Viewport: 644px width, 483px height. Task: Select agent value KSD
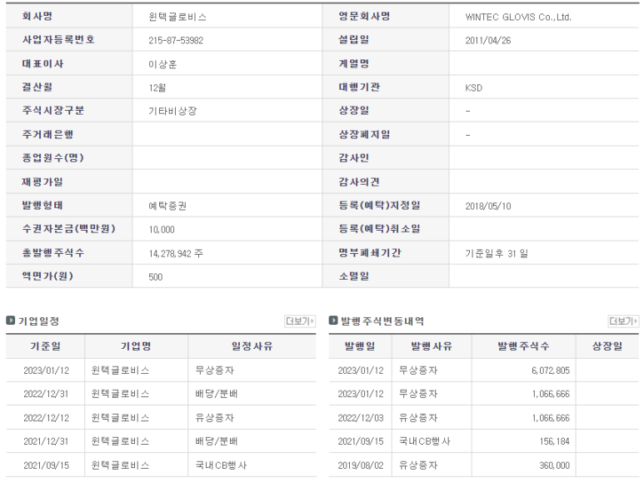pos(473,87)
